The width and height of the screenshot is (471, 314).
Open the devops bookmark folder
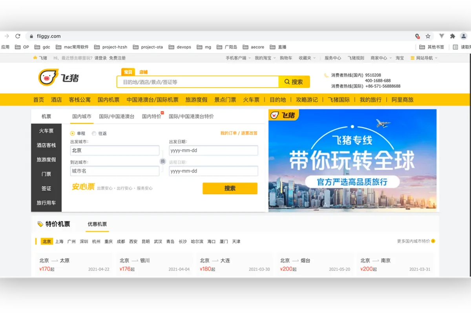tap(180, 47)
